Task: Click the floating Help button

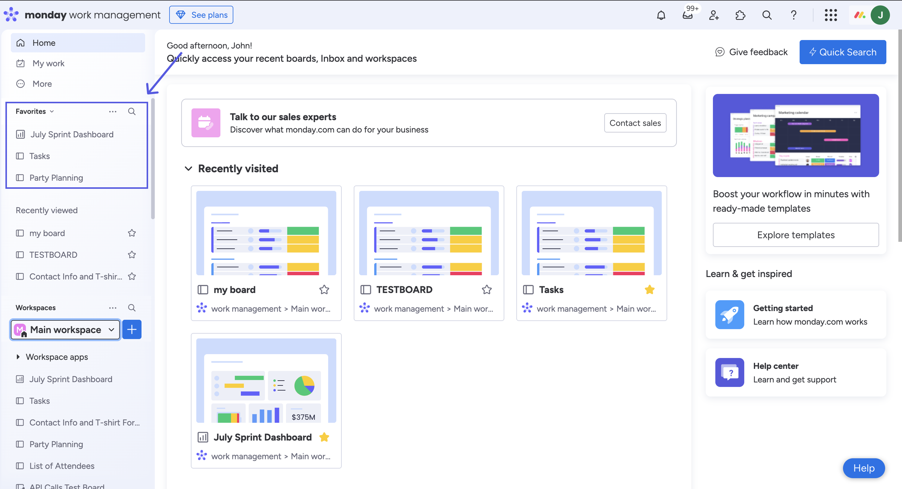Action: tap(863, 468)
